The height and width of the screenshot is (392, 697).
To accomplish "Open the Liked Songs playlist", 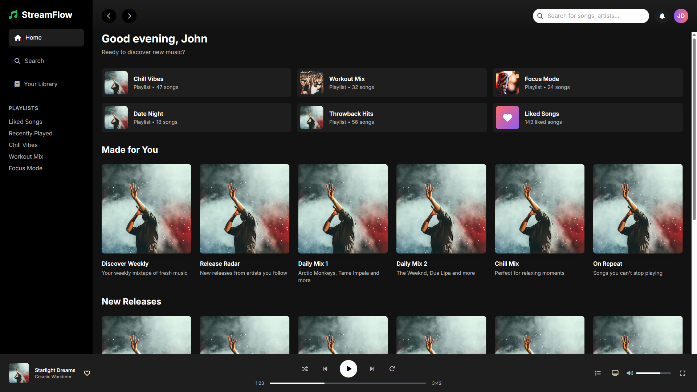I will [x=25, y=122].
